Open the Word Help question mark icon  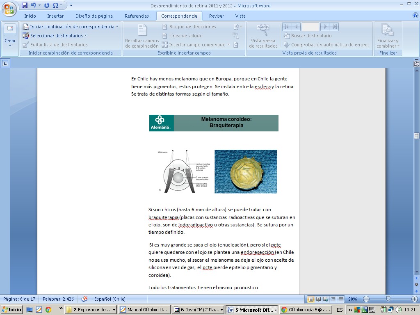415,16
